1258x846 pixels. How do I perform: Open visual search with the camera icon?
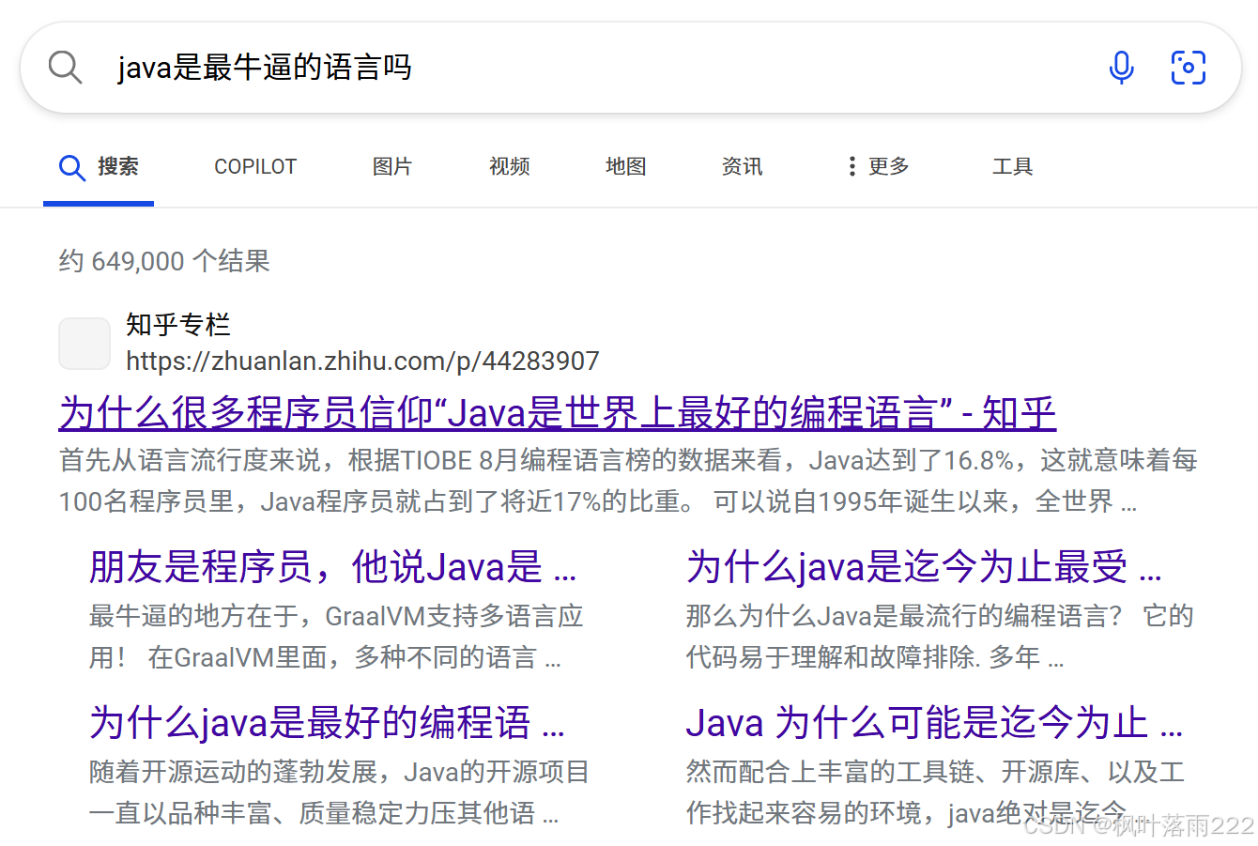1189,67
